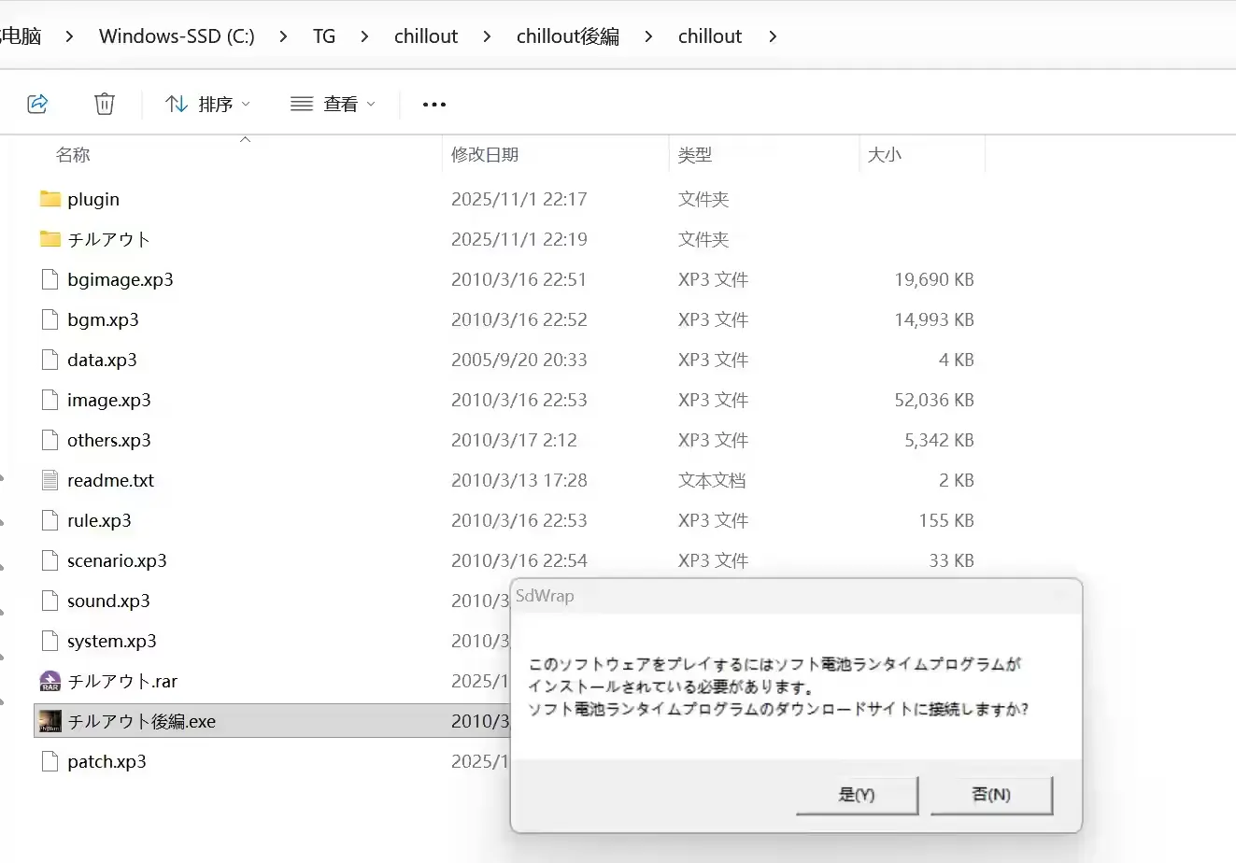Select the file name scenario.xp3

(117, 560)
